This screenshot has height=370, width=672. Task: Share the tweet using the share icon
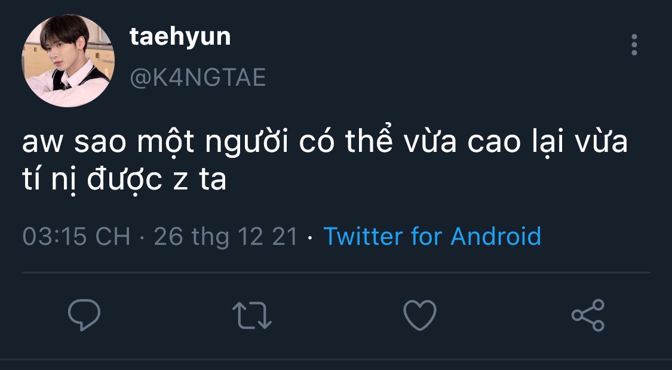pyautogui.click(x=588, y=315)
